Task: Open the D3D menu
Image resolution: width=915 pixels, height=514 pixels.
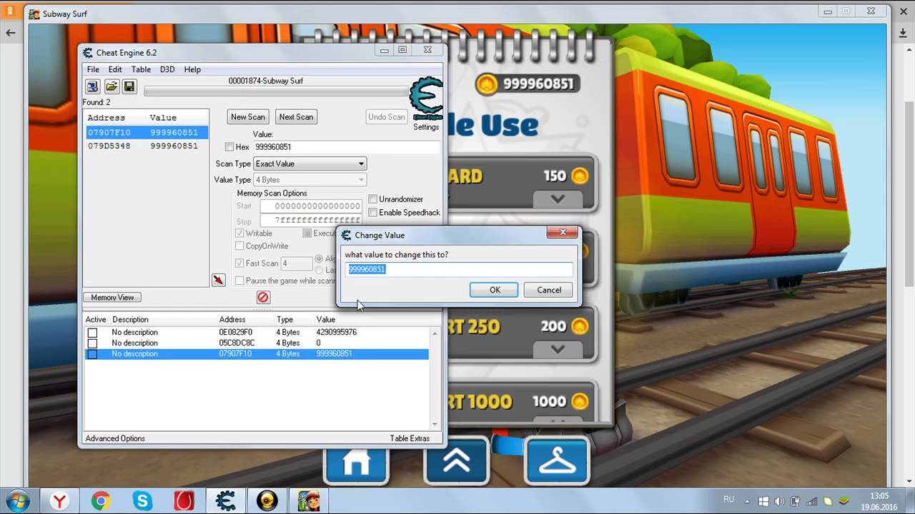Action: pos(167,69)
